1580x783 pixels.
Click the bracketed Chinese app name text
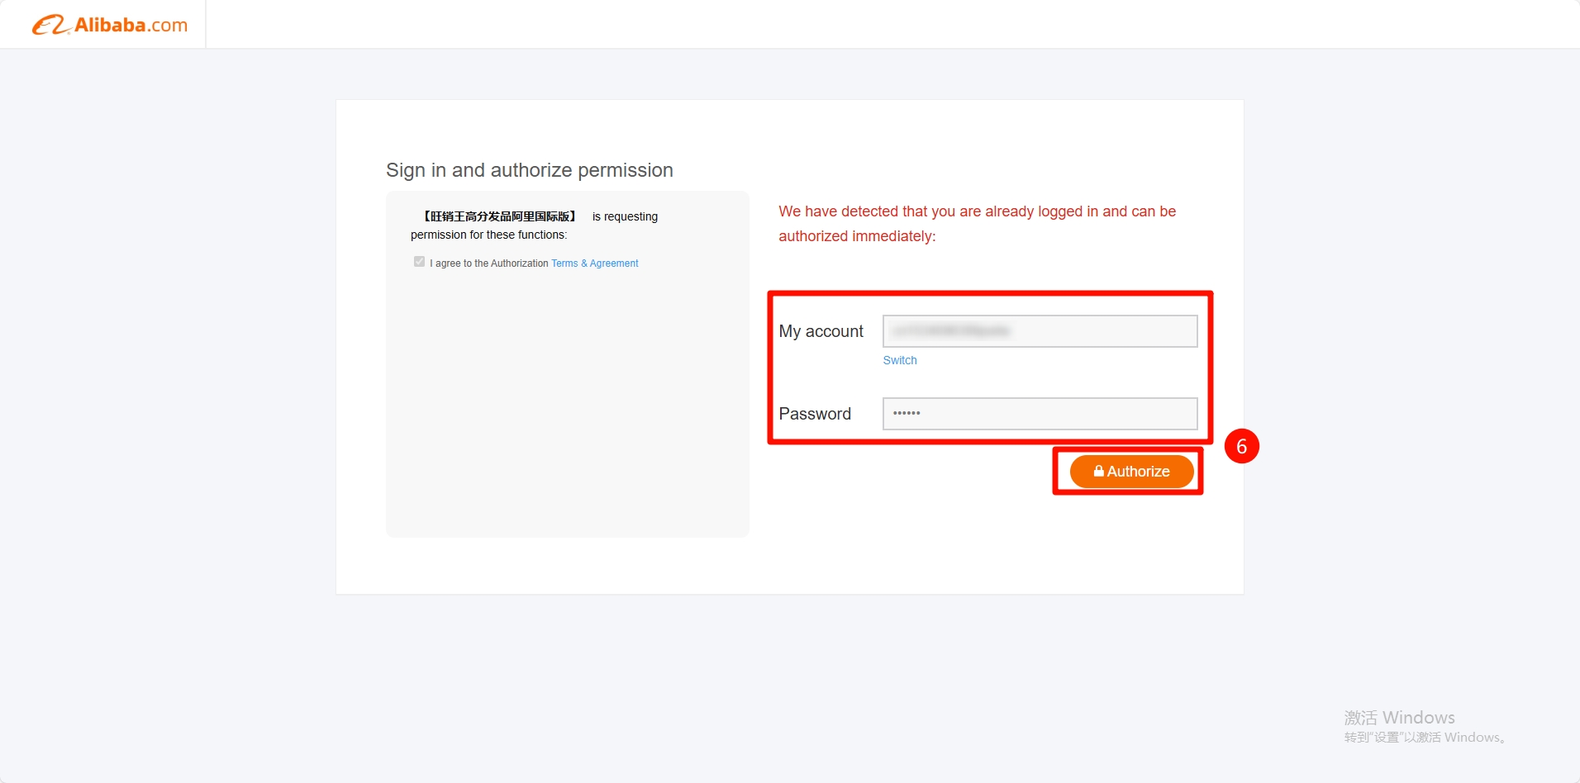[499, 216]
